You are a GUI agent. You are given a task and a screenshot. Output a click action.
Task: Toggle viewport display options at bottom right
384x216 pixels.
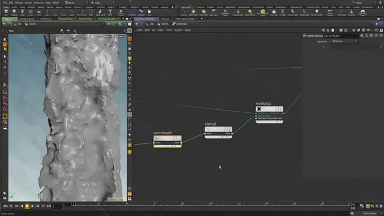(130, 199)
